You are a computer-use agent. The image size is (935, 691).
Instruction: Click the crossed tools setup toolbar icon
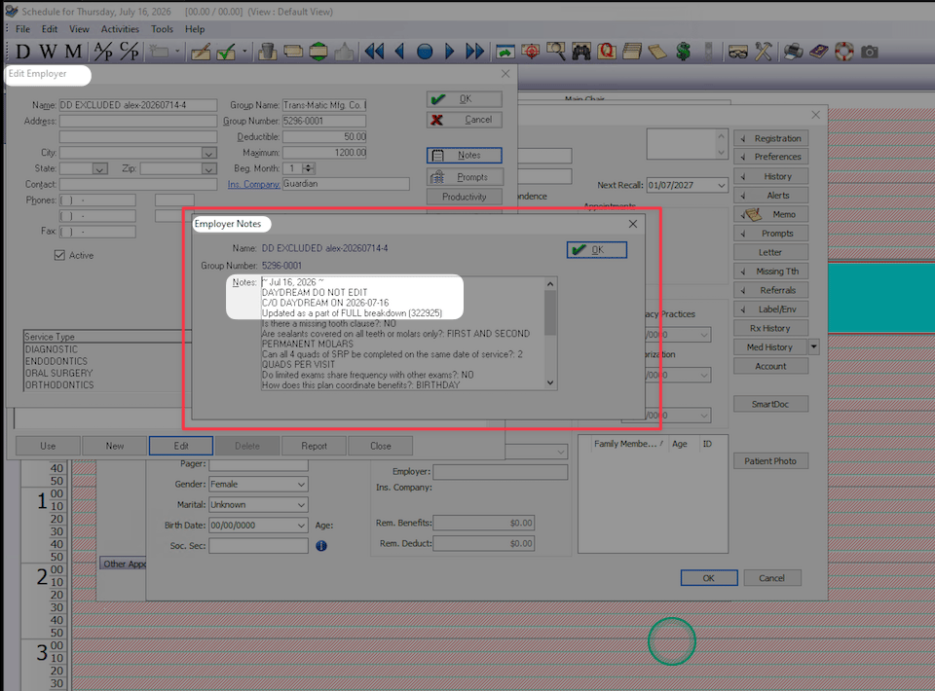[764, 52]
